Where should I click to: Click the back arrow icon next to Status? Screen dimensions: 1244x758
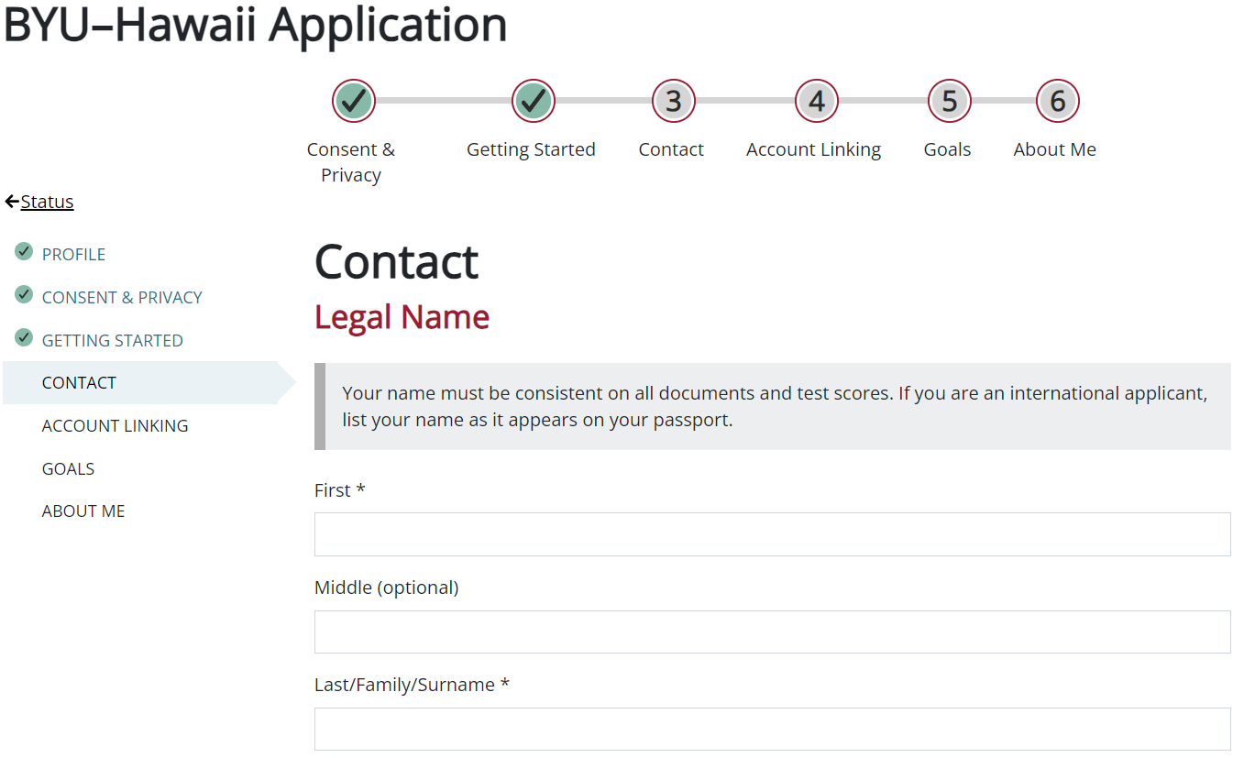click(x=12, y=202)
